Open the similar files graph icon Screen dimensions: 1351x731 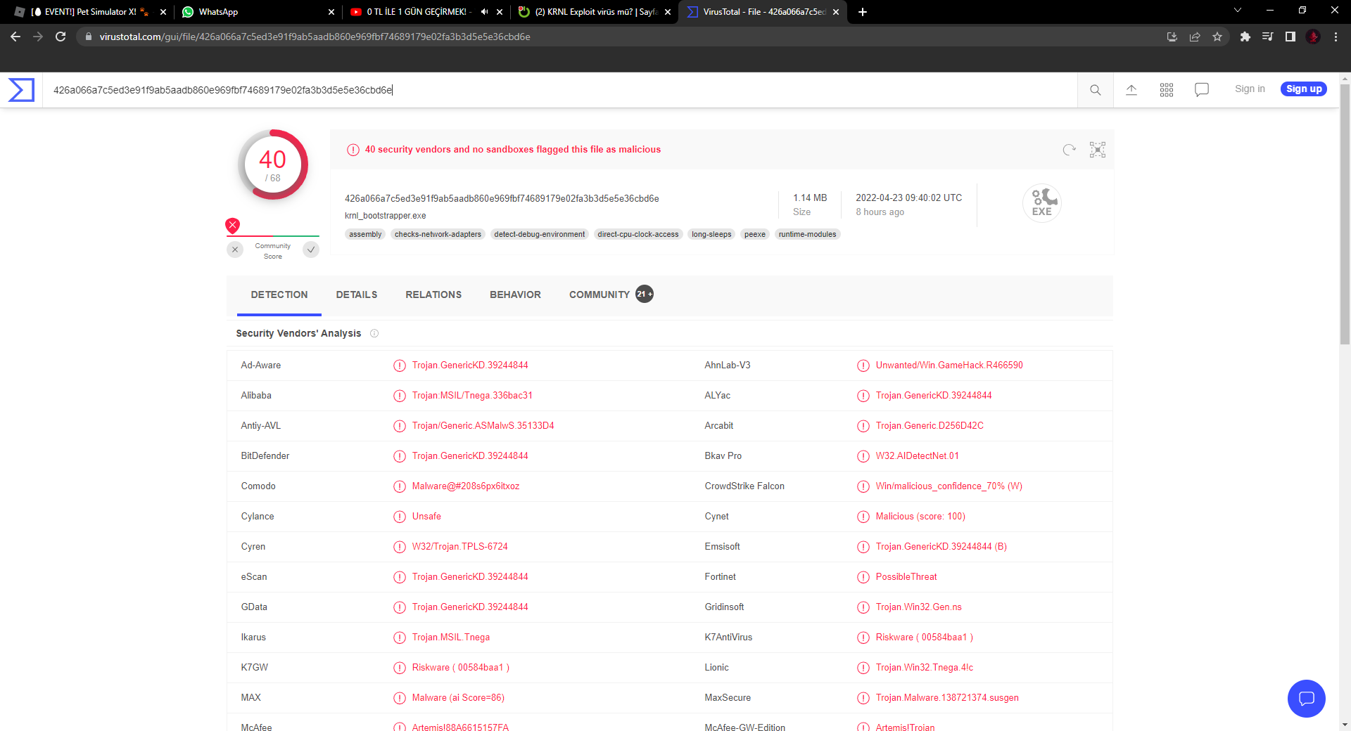point(1098,150)
